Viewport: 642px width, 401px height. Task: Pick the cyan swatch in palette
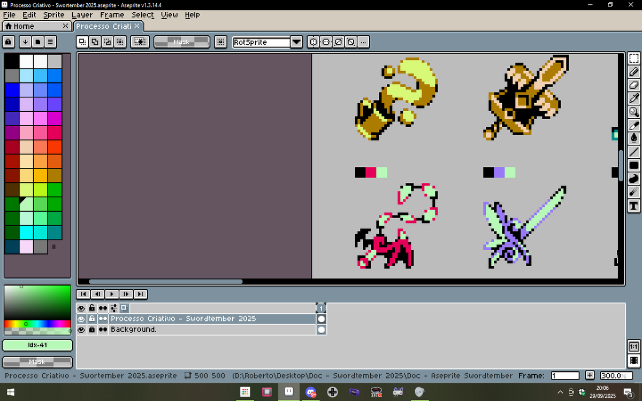tap(26, 232)
